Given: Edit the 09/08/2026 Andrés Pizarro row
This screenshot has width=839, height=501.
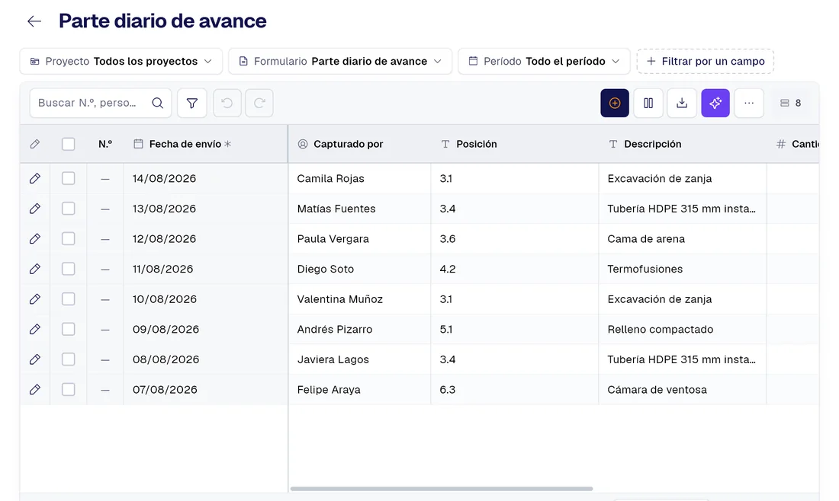Looking at the screenshot, I should point(35,330).
